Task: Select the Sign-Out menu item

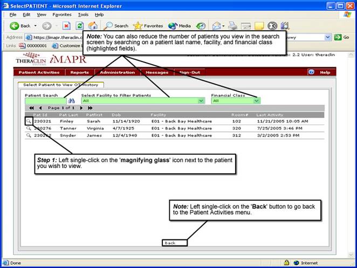Action: (189, 72)
